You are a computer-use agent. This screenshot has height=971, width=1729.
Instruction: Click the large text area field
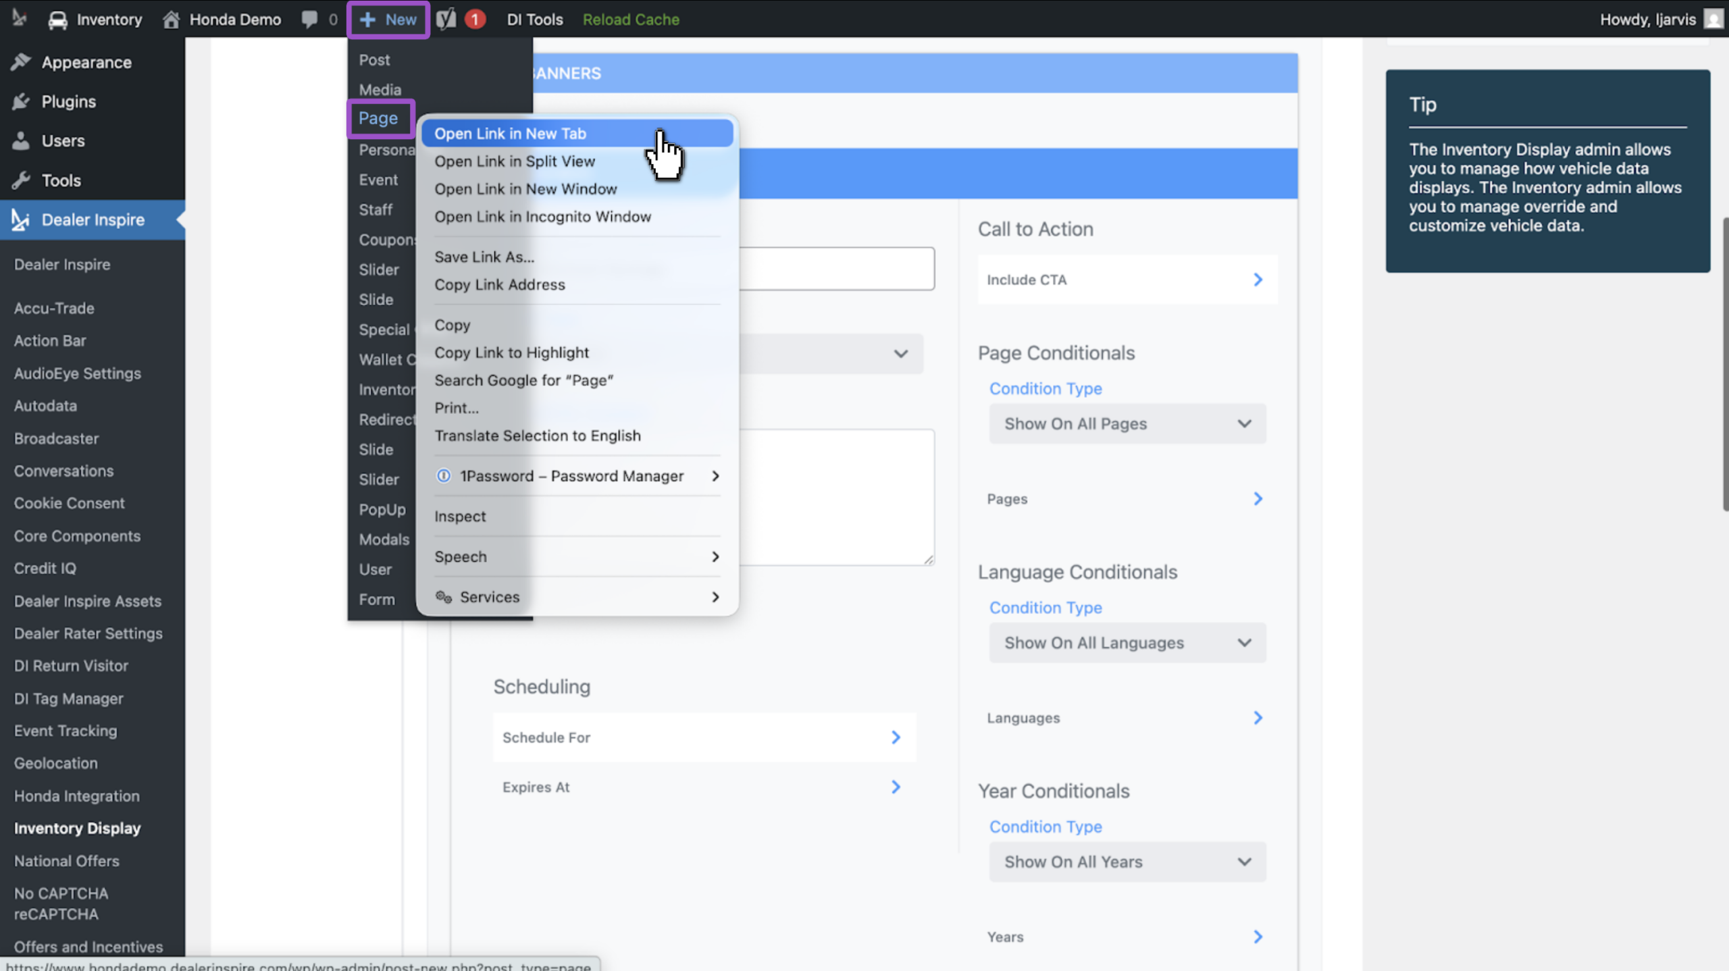click(x=837, y=497)
